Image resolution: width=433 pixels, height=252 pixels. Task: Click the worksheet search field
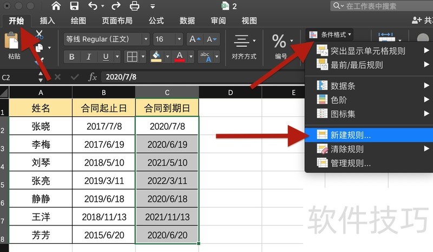(x=382, y=6)
